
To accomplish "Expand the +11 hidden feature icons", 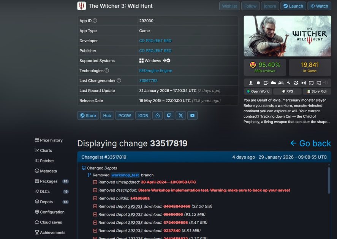I will click(326, 82).
